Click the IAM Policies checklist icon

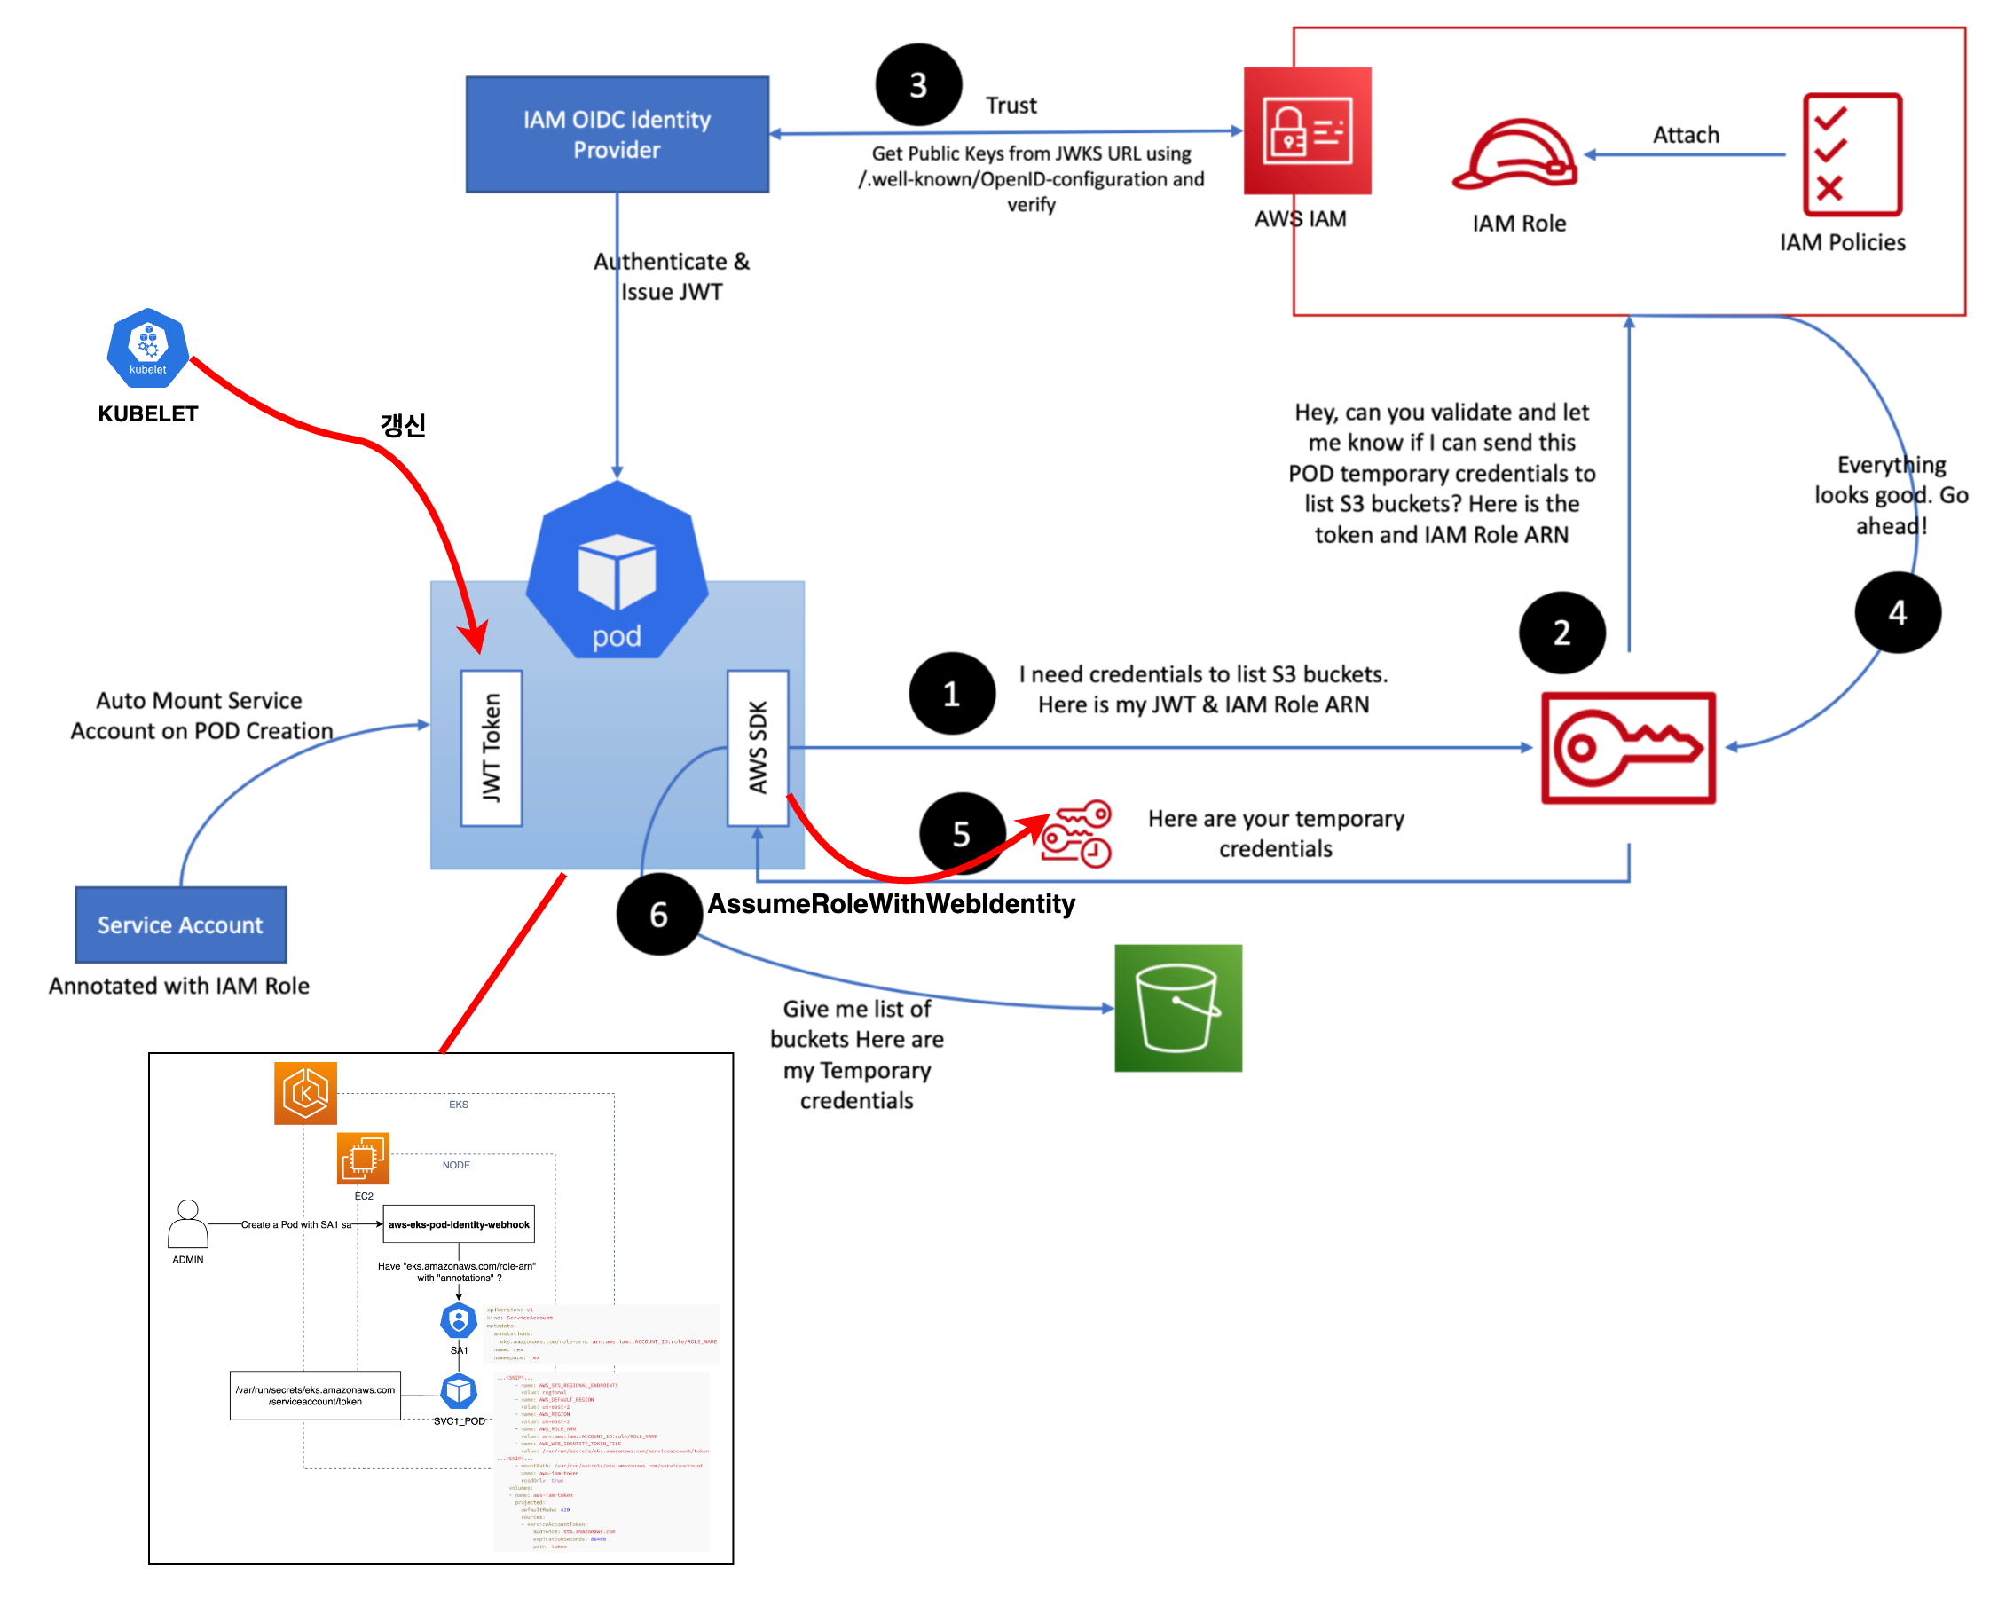pos(1852,154)
